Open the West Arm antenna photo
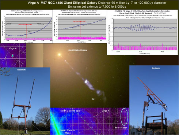Viewport: 179px width, 135px height. [x=25, y=101]
